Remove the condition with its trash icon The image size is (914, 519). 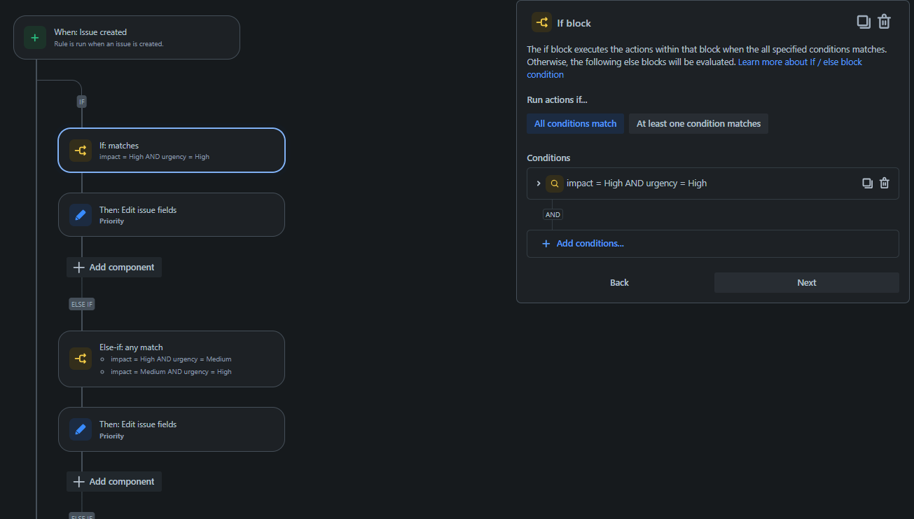[x=885, y=183]
